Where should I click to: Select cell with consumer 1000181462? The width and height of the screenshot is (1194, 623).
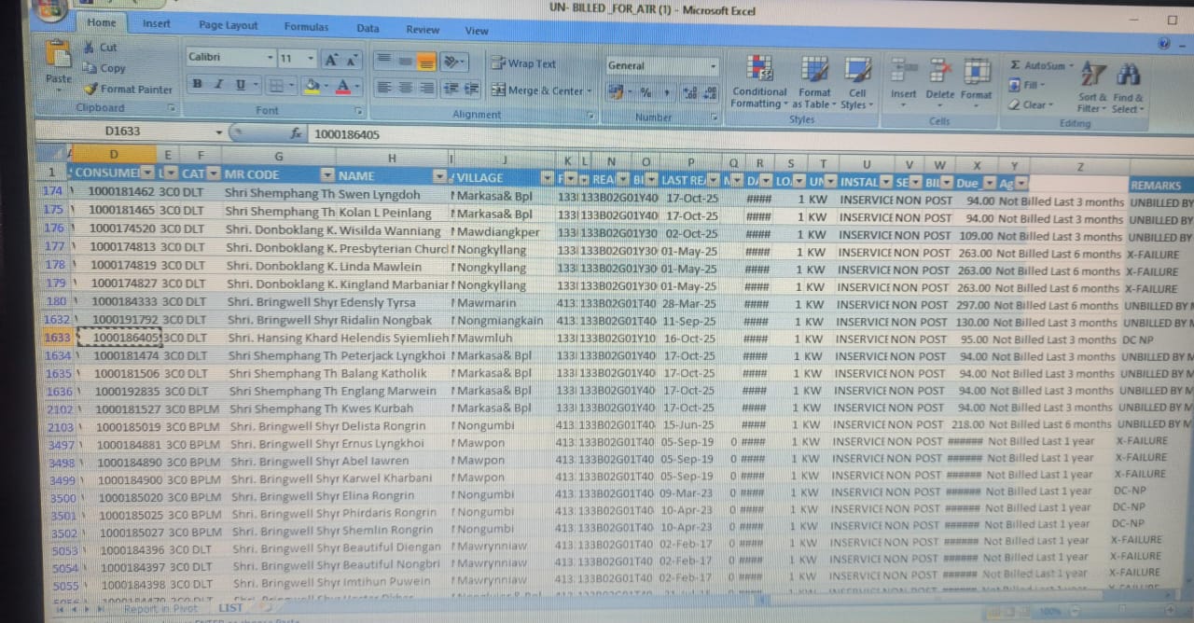click(x=121, y=194)
